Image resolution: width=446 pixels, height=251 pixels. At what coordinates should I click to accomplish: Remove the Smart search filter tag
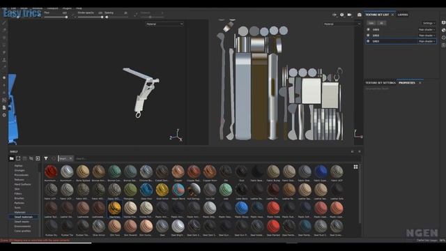point(71,158)
